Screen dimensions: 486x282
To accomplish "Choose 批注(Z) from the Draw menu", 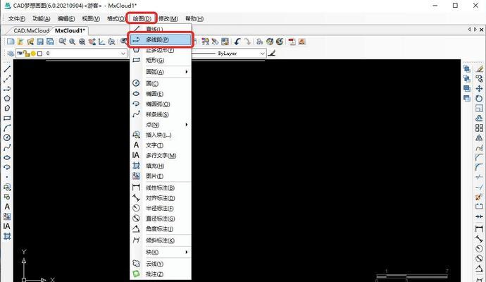I will coord(161,274).
